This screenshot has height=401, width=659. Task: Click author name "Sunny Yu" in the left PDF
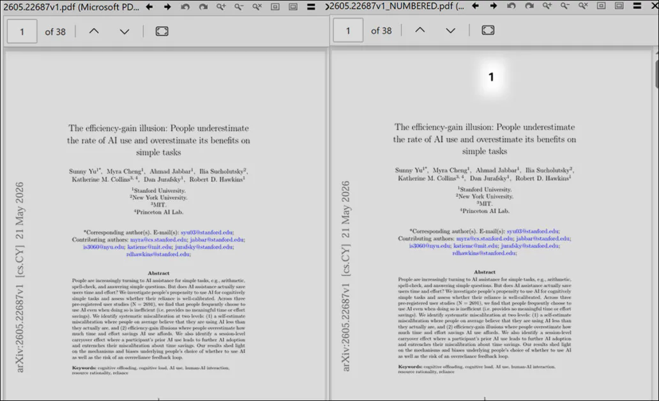coord(84,171)
